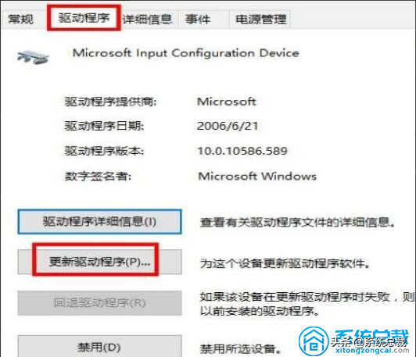
Task: Click 禁用(D) button
Action: tap(100, 346)
